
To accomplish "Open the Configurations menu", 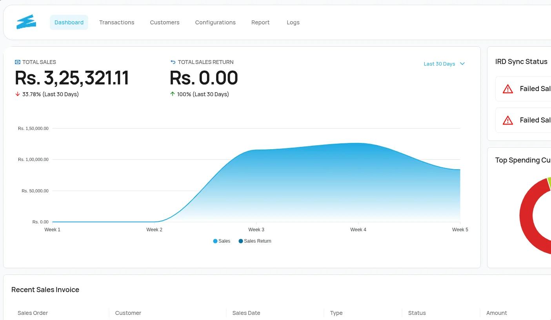I will pos(215,22).
